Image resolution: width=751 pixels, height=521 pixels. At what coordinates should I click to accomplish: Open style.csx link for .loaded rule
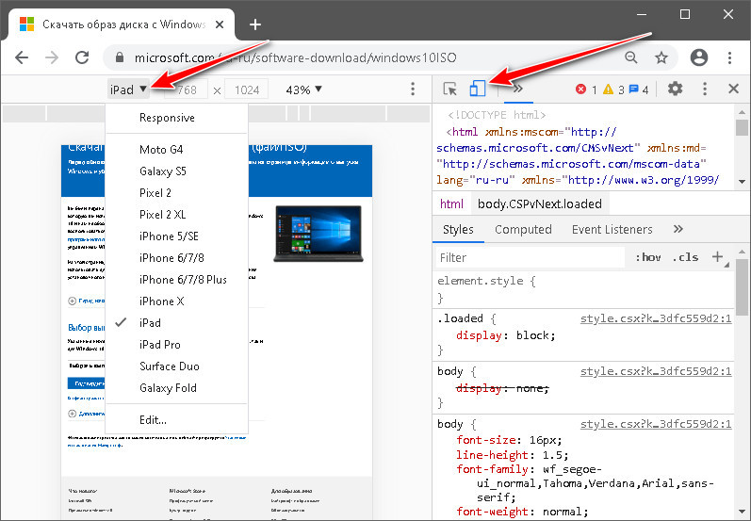tap(656, 319)
